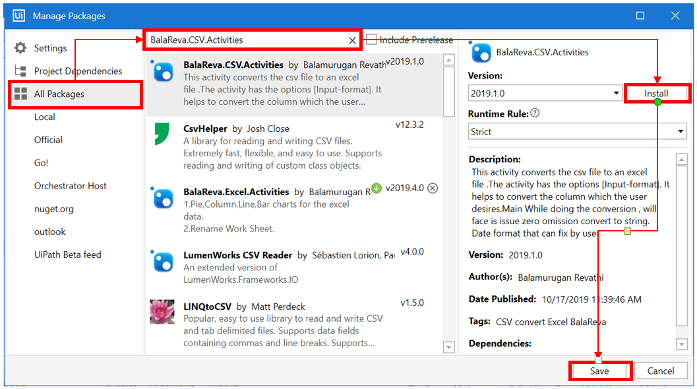Viewport: 697px width, 389px height.
Task: Click package list scroll up arrow
Action: tap(449, 60)
